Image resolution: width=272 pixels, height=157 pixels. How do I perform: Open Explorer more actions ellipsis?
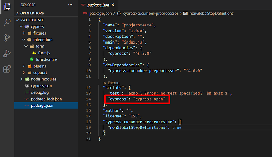point(70,5)
